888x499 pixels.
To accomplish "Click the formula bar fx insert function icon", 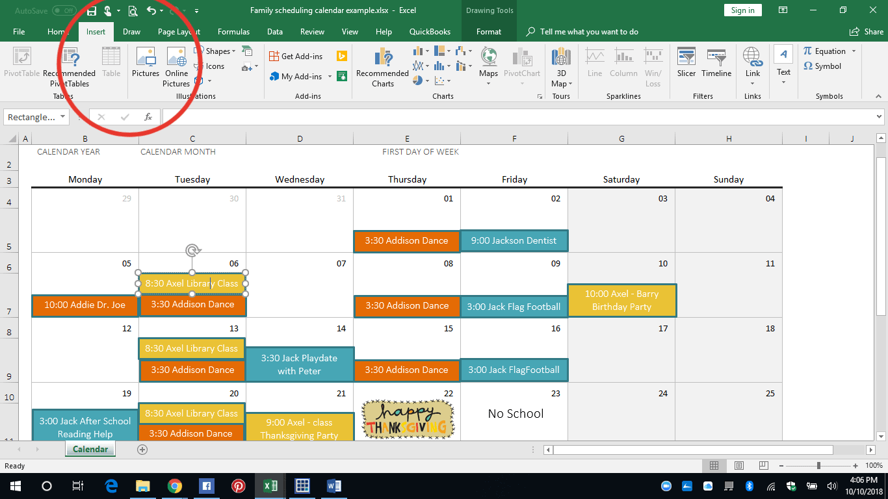I will point(148,117).
